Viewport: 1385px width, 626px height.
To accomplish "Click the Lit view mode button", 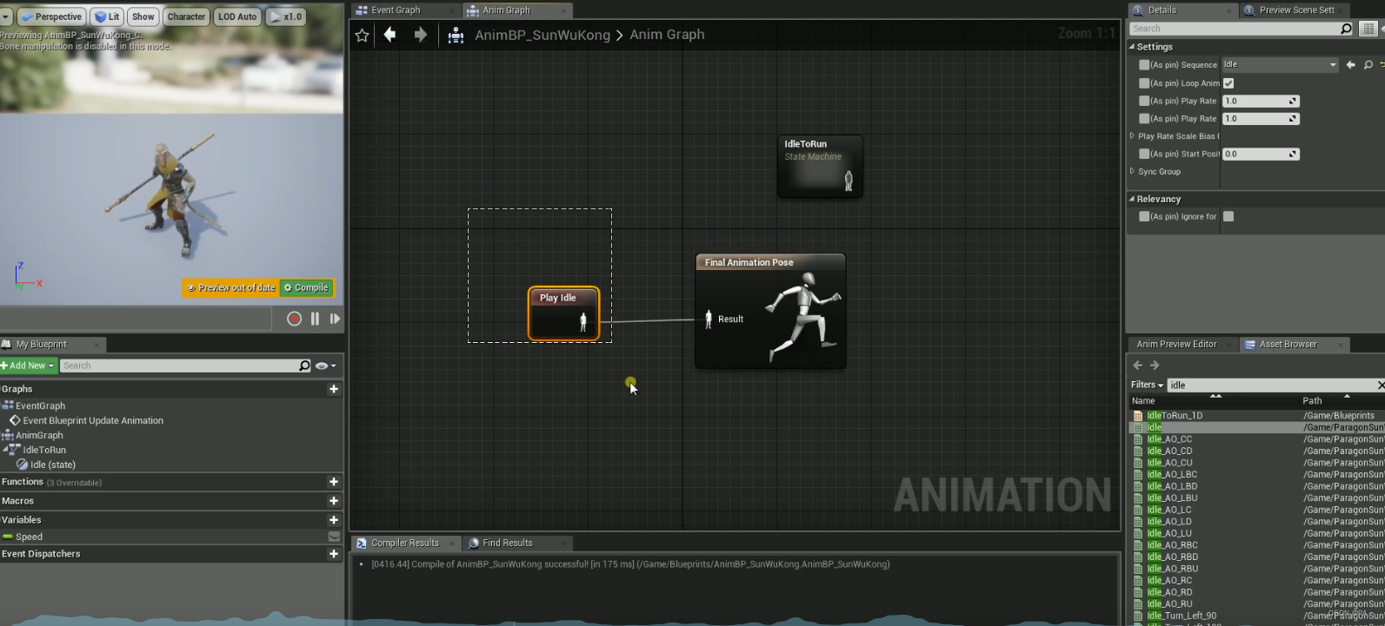I will (x=107, y=16).
